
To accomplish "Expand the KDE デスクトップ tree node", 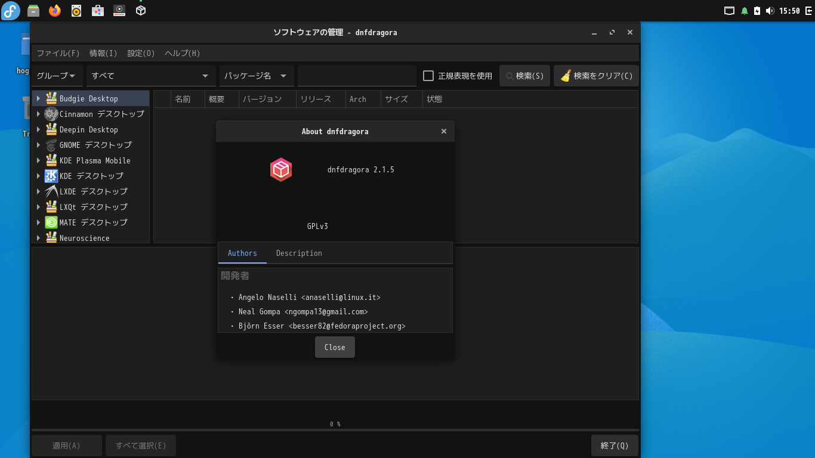I will [38, 176].
